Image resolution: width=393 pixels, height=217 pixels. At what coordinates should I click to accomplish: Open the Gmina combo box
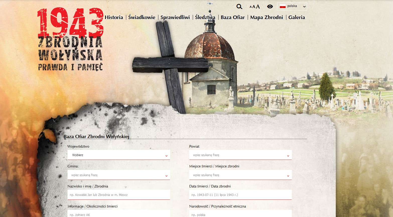click(118, 175)
